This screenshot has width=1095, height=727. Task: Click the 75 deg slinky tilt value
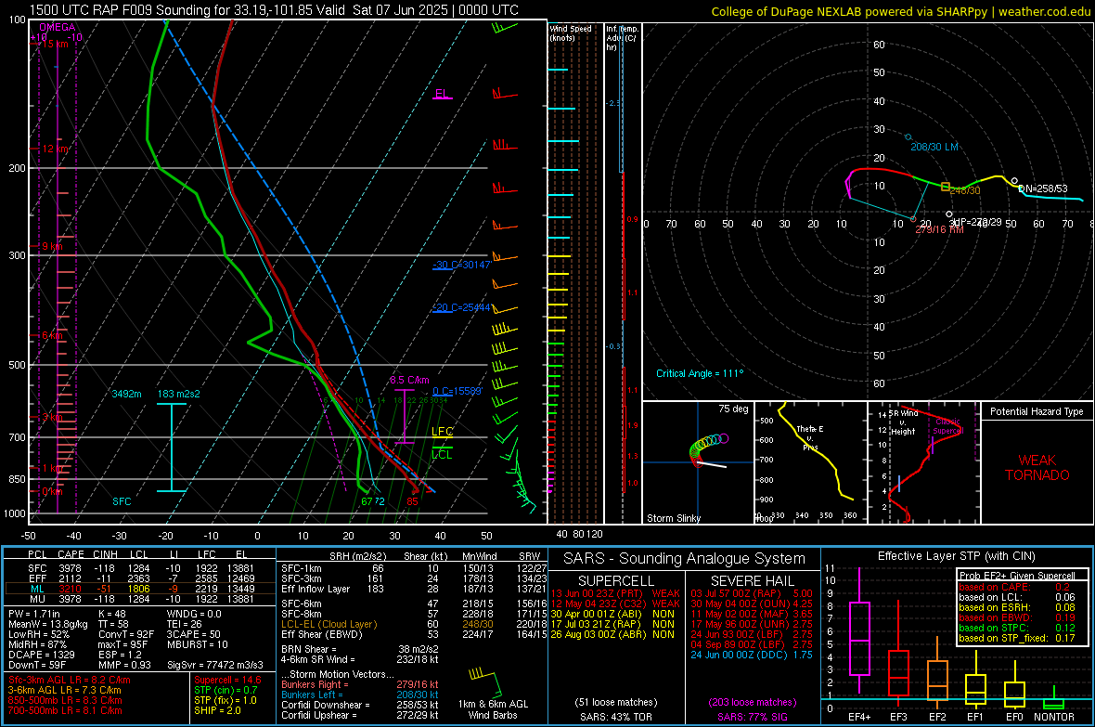click(x=733, y=409)
